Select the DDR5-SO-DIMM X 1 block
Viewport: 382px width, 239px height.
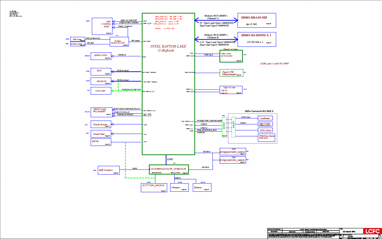coord(256,39)
